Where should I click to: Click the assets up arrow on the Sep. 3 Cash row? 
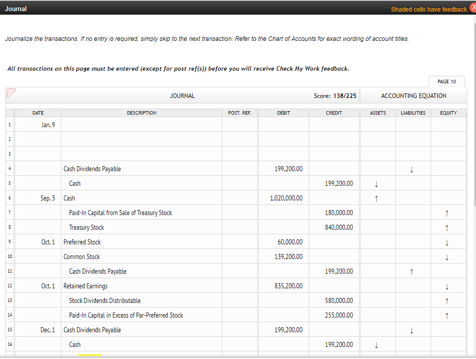tap(376, 198)
